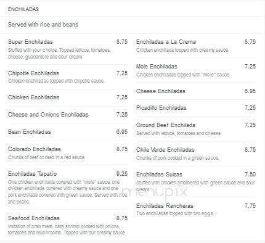Open Cheese and Onions Enchiladas entry

pyautogui.click(x=48, y=115)
